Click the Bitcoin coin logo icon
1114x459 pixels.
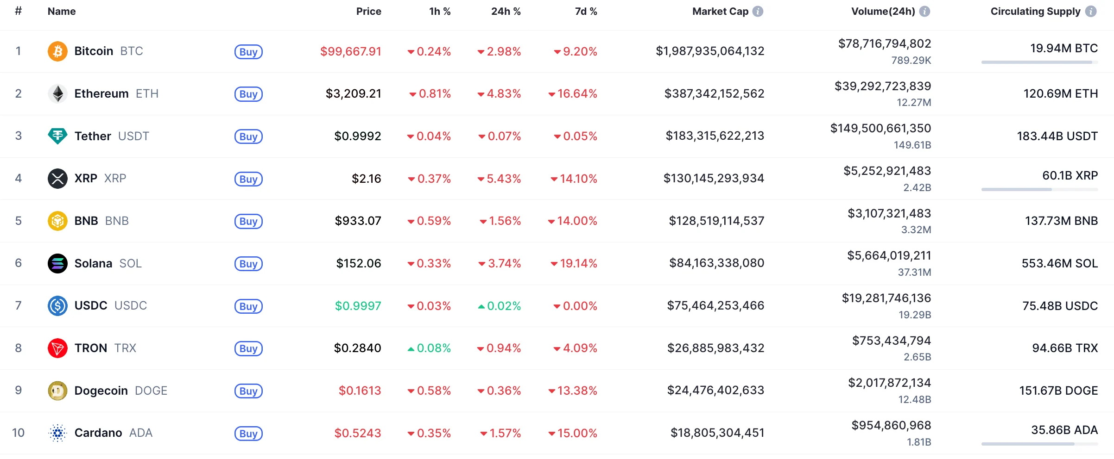point(57,51)
